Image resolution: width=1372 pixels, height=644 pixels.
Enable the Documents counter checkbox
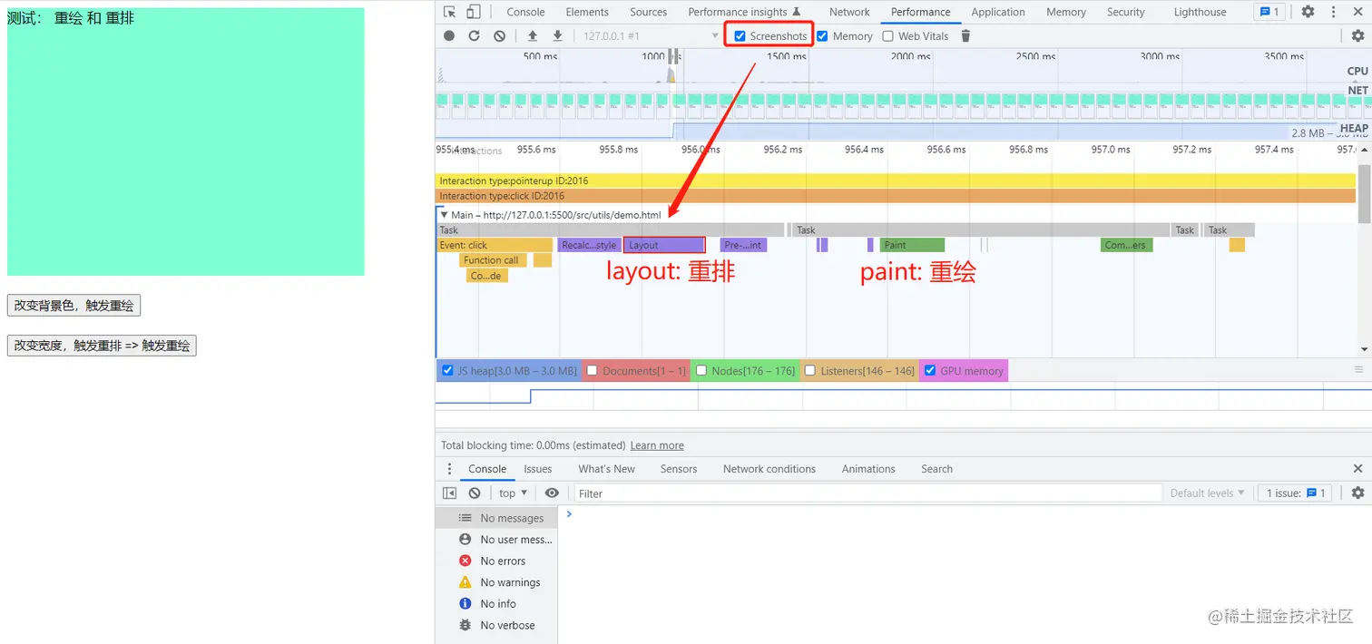592,371
